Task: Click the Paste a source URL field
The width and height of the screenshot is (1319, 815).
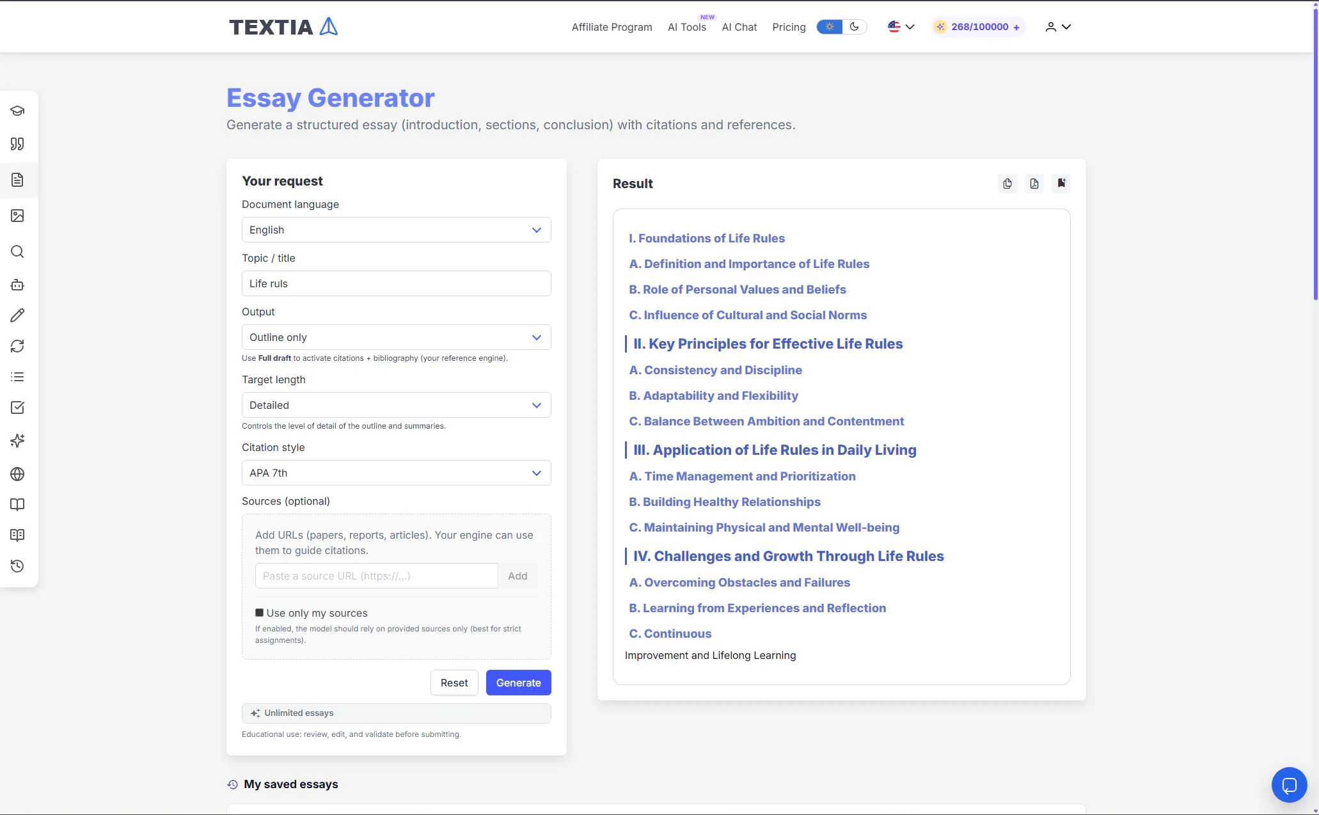Action: click(376, 576)
